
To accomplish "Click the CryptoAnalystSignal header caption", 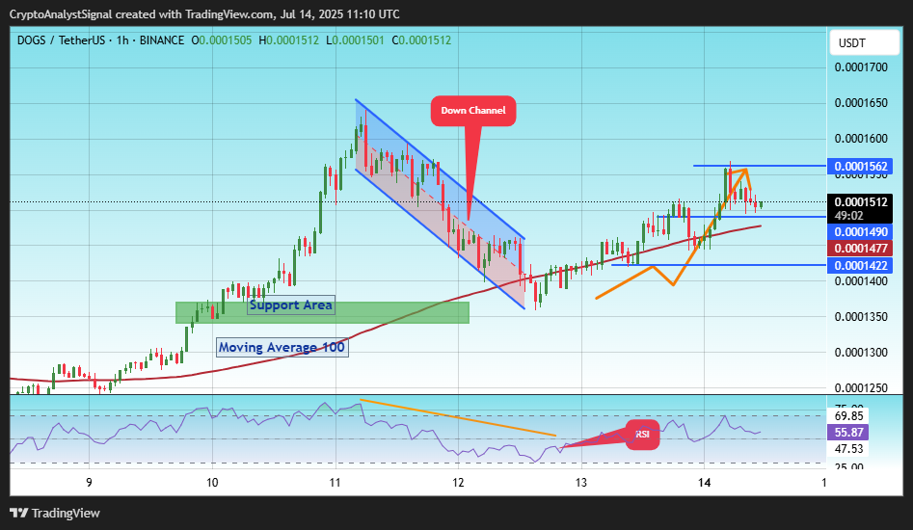I will 204,13.
